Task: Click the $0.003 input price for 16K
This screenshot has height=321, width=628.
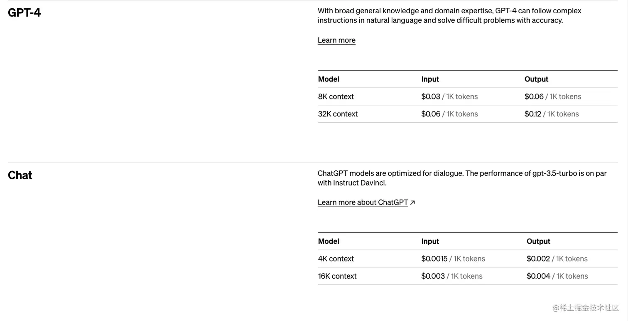Action: pyautogui.click(x=433, y=276)
